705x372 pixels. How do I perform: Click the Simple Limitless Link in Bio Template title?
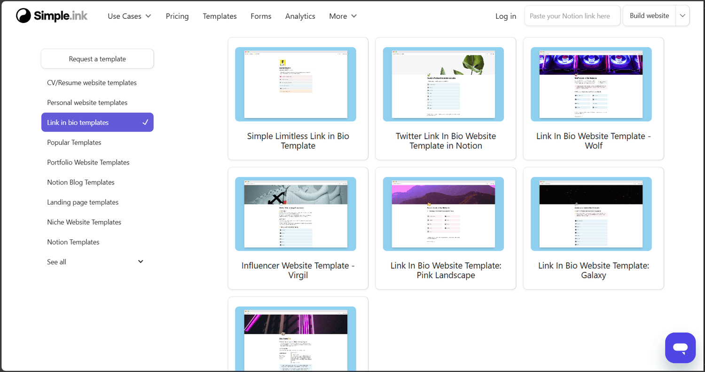[298, 141]
